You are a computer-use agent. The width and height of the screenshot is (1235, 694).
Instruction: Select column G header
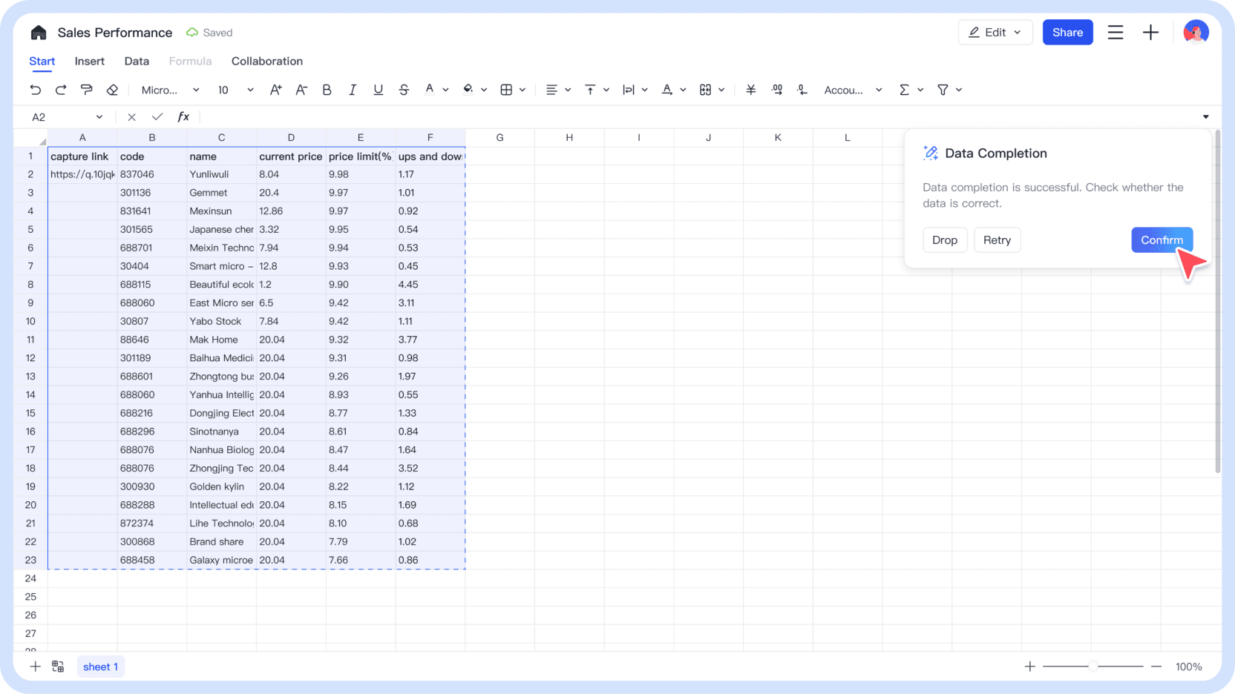pos(499,138)
